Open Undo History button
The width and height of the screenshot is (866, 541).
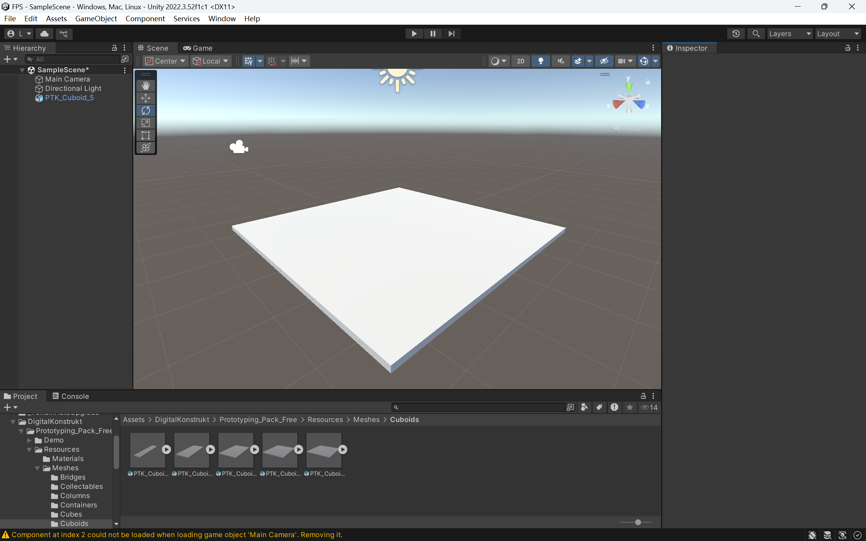tap(736, 34)
